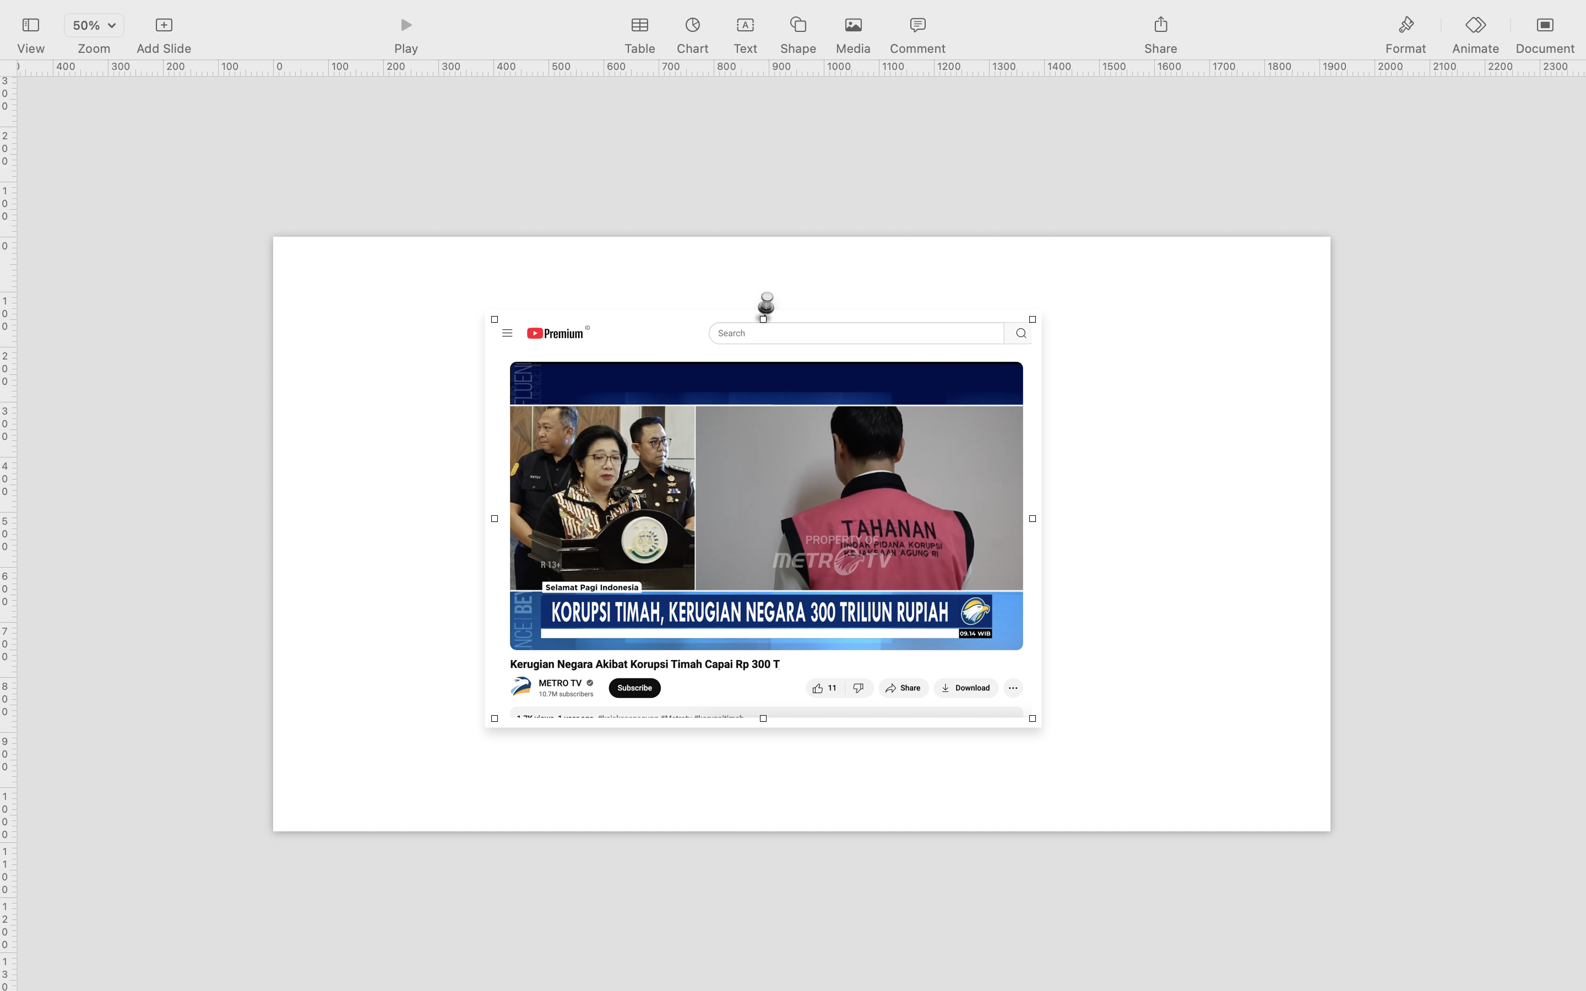Open the Shape library
The image size is (1586, 991).
797,25
